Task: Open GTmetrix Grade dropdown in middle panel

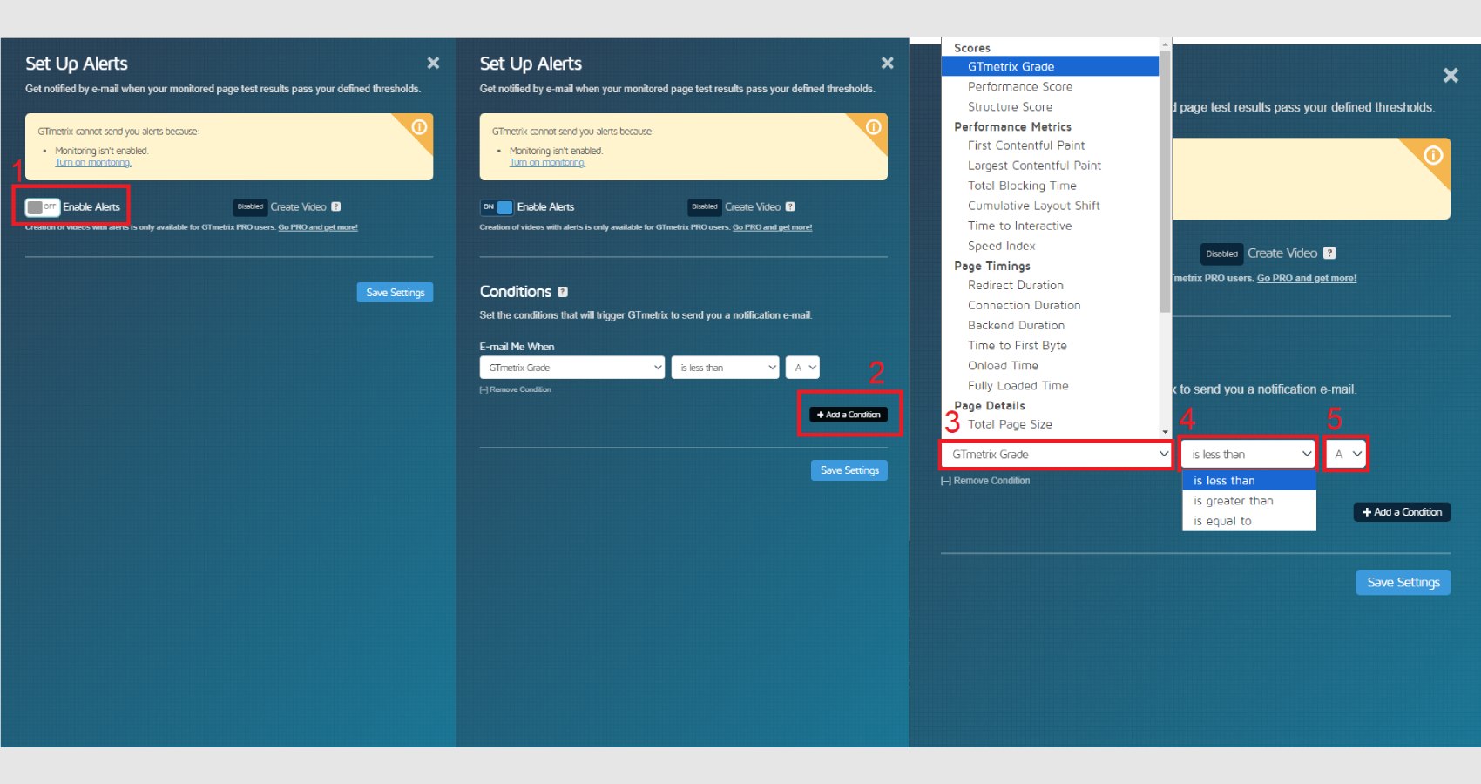Action: coord(571,368)
